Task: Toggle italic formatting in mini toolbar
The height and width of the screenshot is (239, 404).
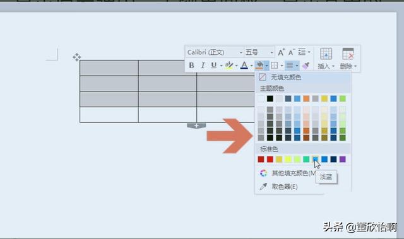Action: point(203,66)
